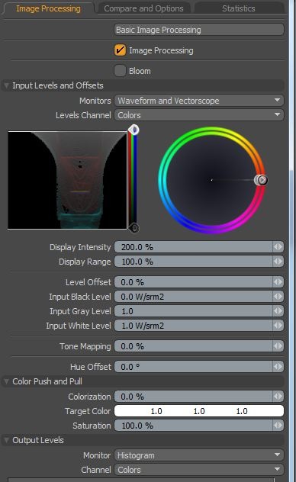Click the Tone Mapping value field
Viewport: 296px width, 482px height.
pyautogui.click(x=193, y=346)
